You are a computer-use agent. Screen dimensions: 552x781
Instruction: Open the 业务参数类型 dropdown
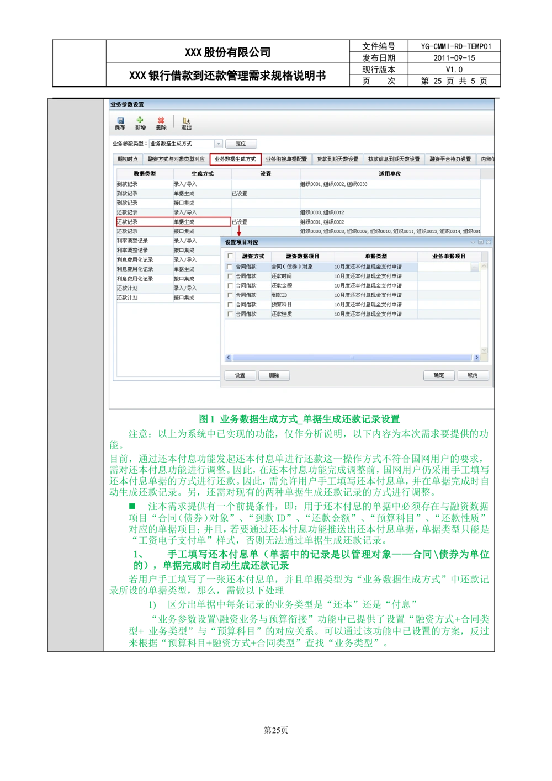219,144
